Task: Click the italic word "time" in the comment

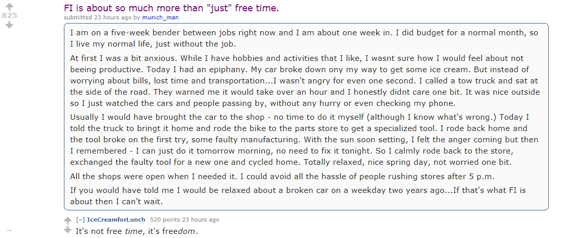Action: coord(135,231)
